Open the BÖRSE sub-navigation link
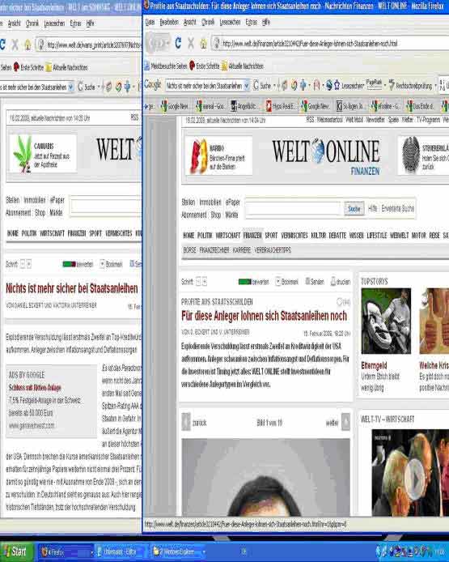Image resolution: width=449 pixels, height=562 pixels. pyautogui.click(x=189, y=250)
